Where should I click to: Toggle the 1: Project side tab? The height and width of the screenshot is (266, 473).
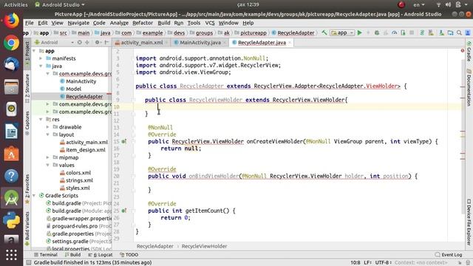coord(27,54)
